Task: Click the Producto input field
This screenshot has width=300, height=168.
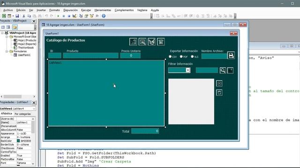Action: click(x=90, y=56)
